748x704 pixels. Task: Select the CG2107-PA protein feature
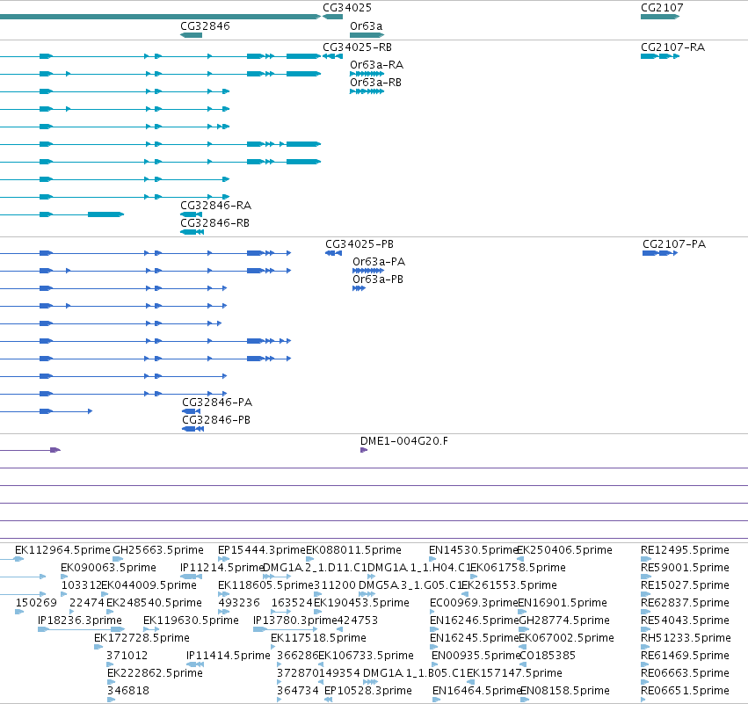660,253
